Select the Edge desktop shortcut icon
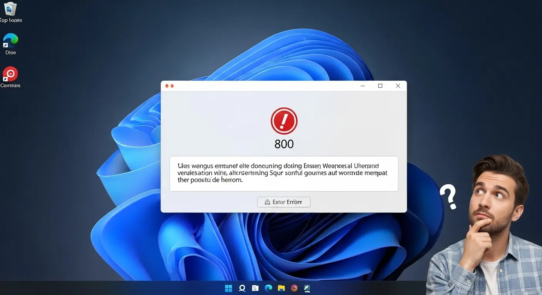Screen dimensions: 542x295 click(10, 41)
